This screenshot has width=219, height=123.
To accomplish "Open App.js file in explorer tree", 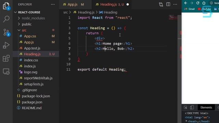I will click(29, 42).
